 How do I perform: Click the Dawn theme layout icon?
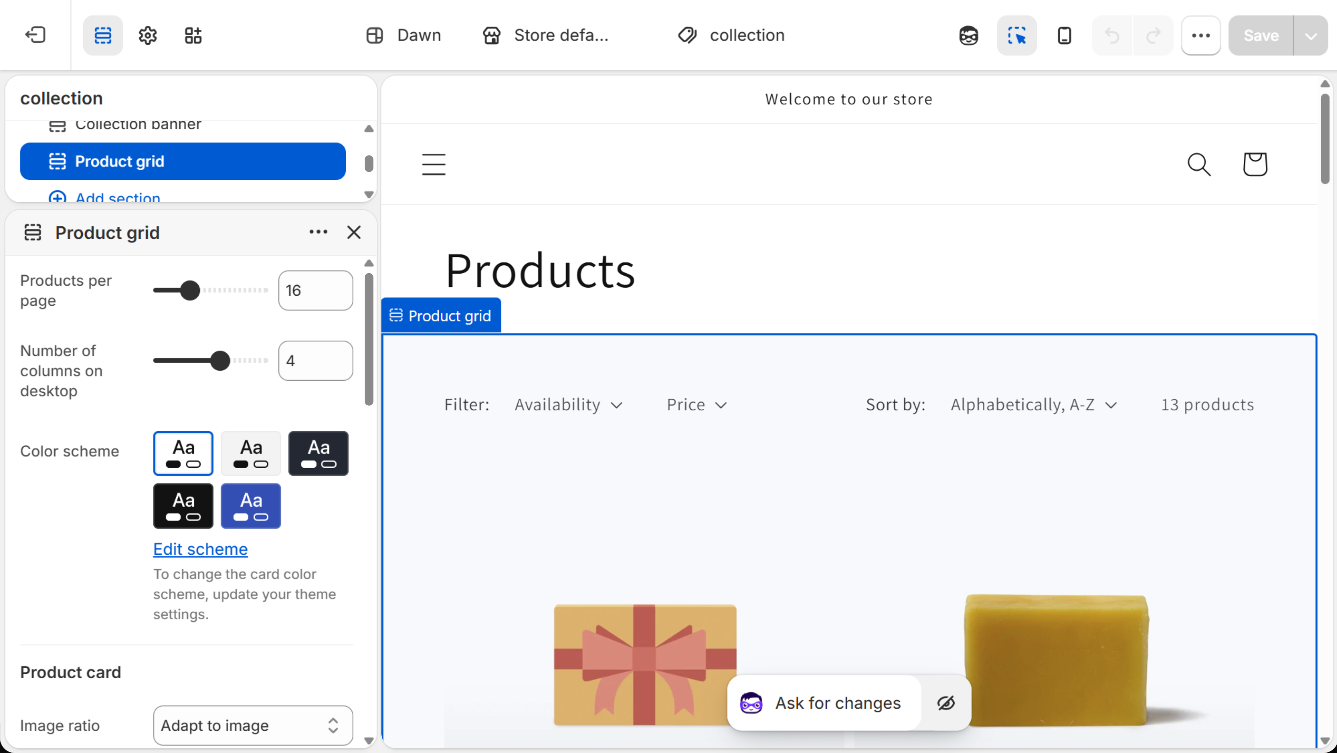[374, 35]
